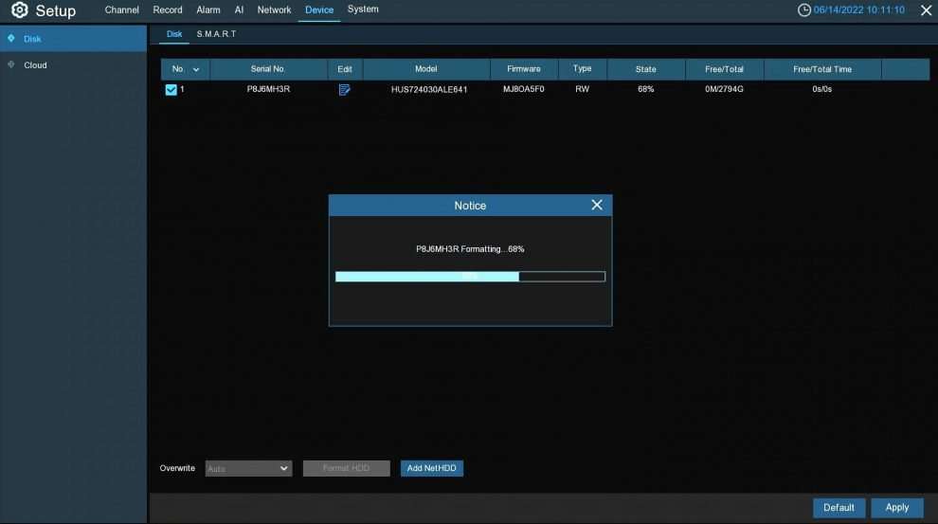Screen dimensions: 938x524
Task: Click the RW type cell
Action: click(582, 89)
